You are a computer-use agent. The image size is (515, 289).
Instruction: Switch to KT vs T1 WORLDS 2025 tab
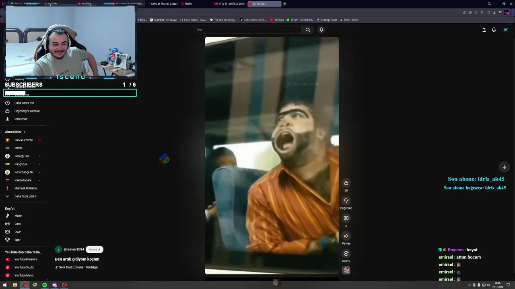click(230, 4)
